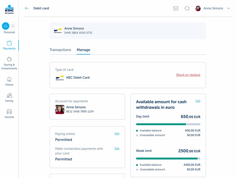
Task: Go to Home in the sidebar
Action: [9, 81]
